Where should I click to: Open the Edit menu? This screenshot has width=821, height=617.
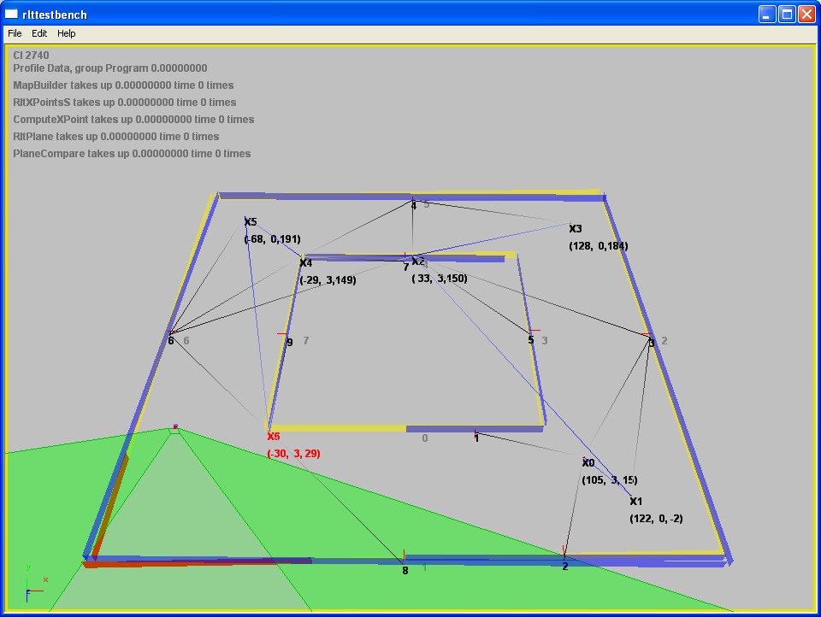click(x=39, y=33)
